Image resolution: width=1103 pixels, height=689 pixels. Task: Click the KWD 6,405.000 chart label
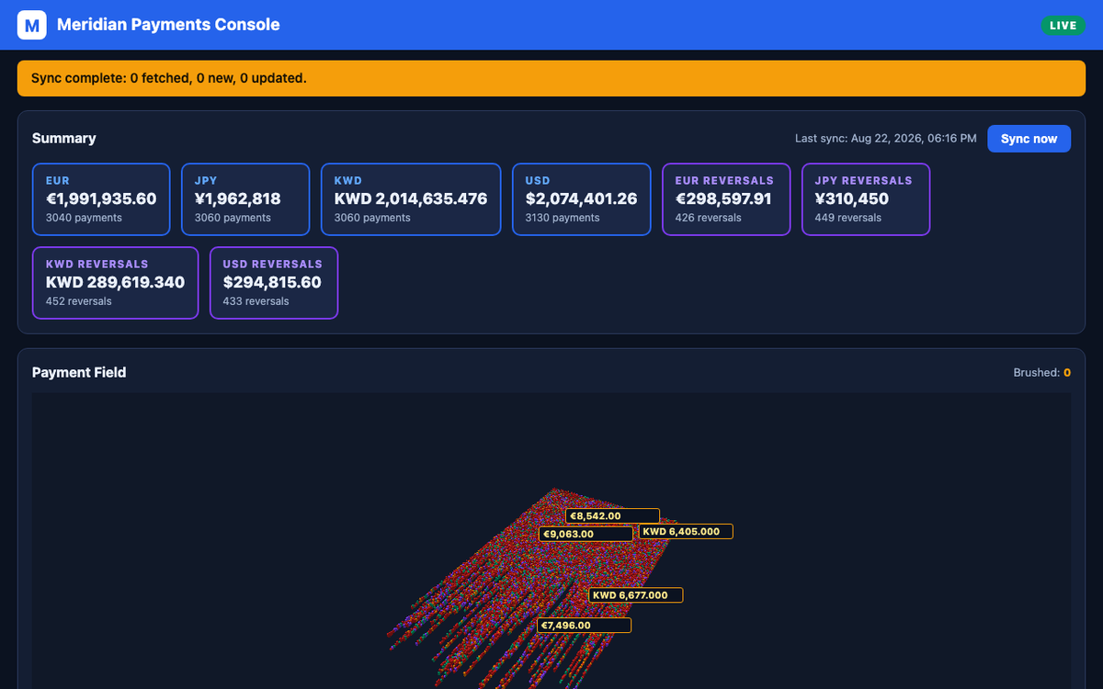point(686,531)
